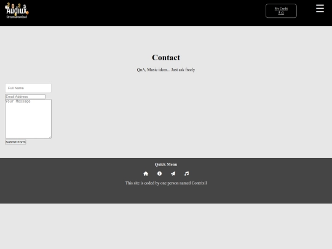
Task: Click the home icon in Quick Menu
Action: (146, 173)
